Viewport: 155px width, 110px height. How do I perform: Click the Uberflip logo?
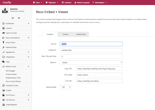7,2
